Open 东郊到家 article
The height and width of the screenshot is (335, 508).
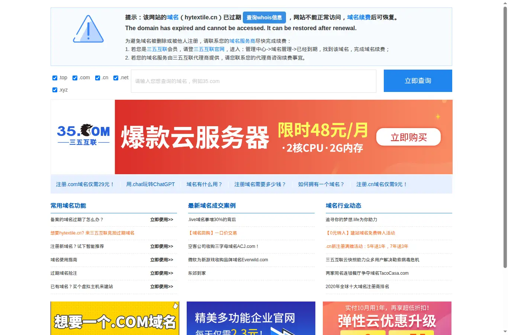(197, 273)
